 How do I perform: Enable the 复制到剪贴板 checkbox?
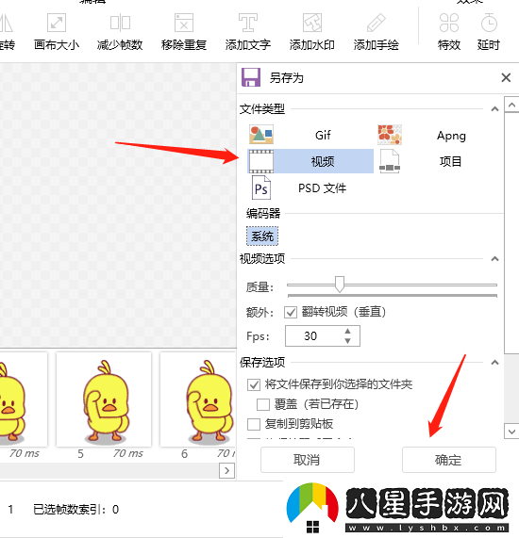tap(254, 424)
